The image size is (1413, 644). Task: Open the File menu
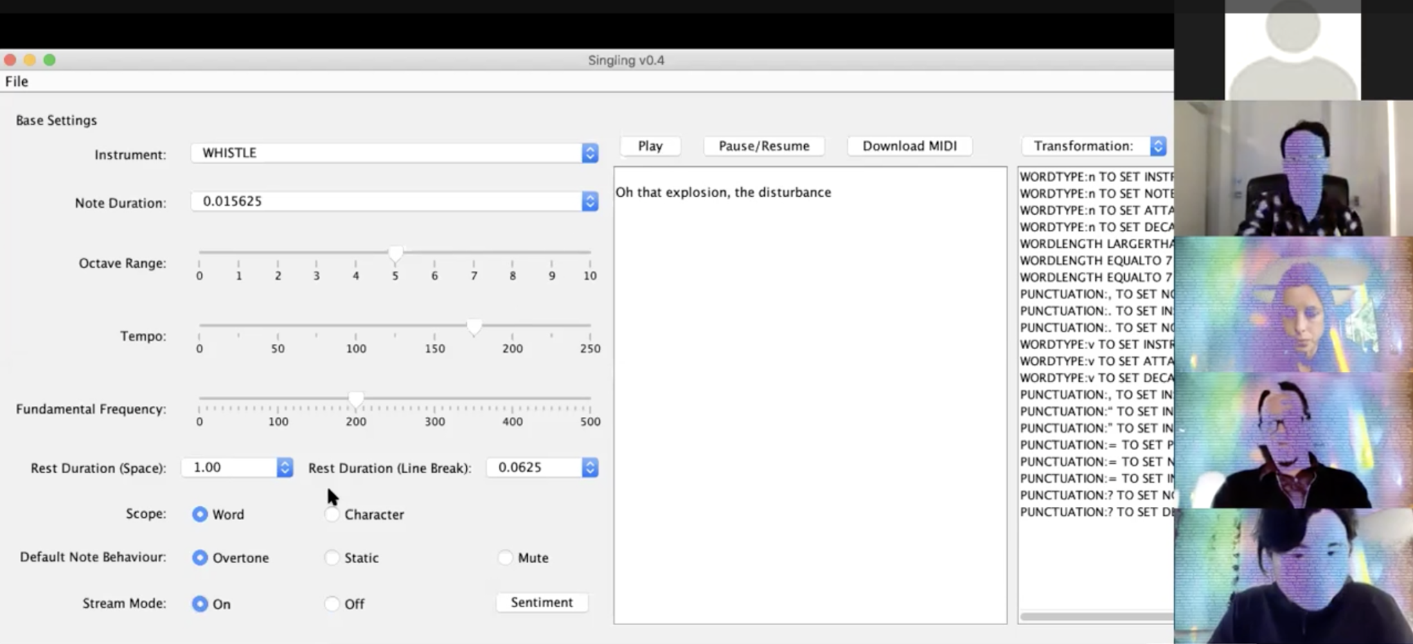coord(17,82)
